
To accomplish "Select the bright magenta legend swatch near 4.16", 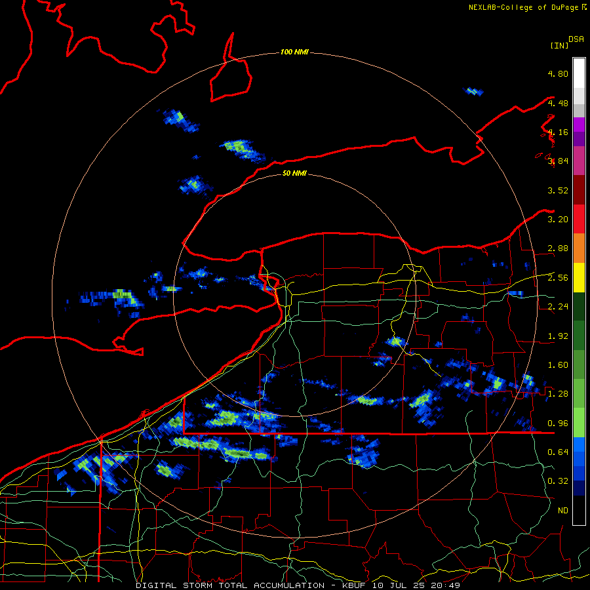I will (579, 125).
